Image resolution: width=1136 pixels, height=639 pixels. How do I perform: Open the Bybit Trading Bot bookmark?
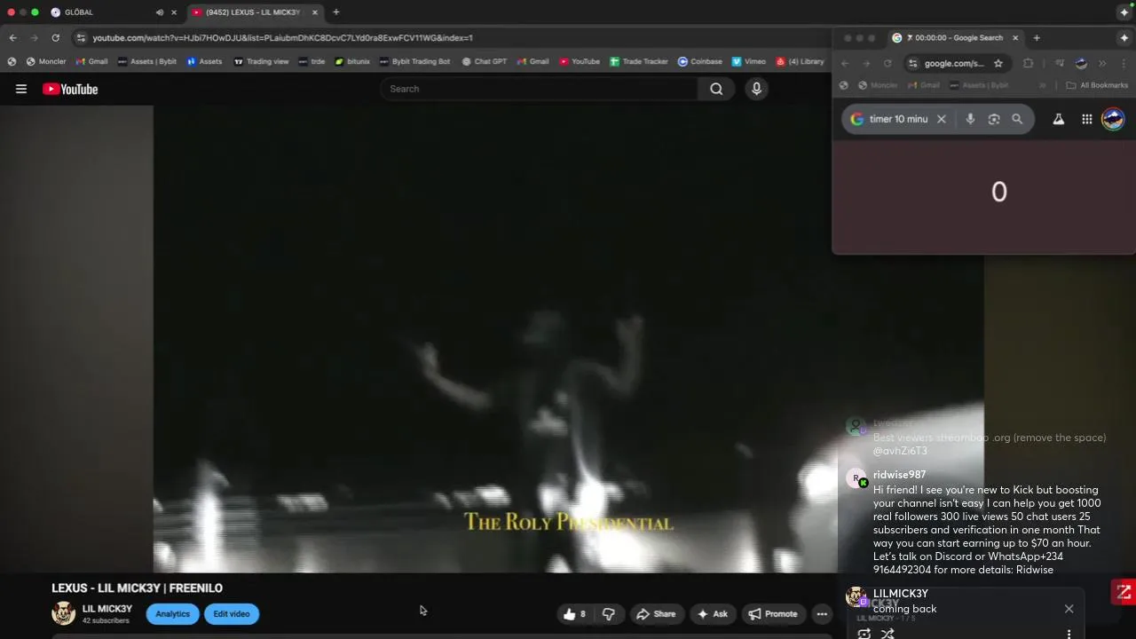click(414, 62)
